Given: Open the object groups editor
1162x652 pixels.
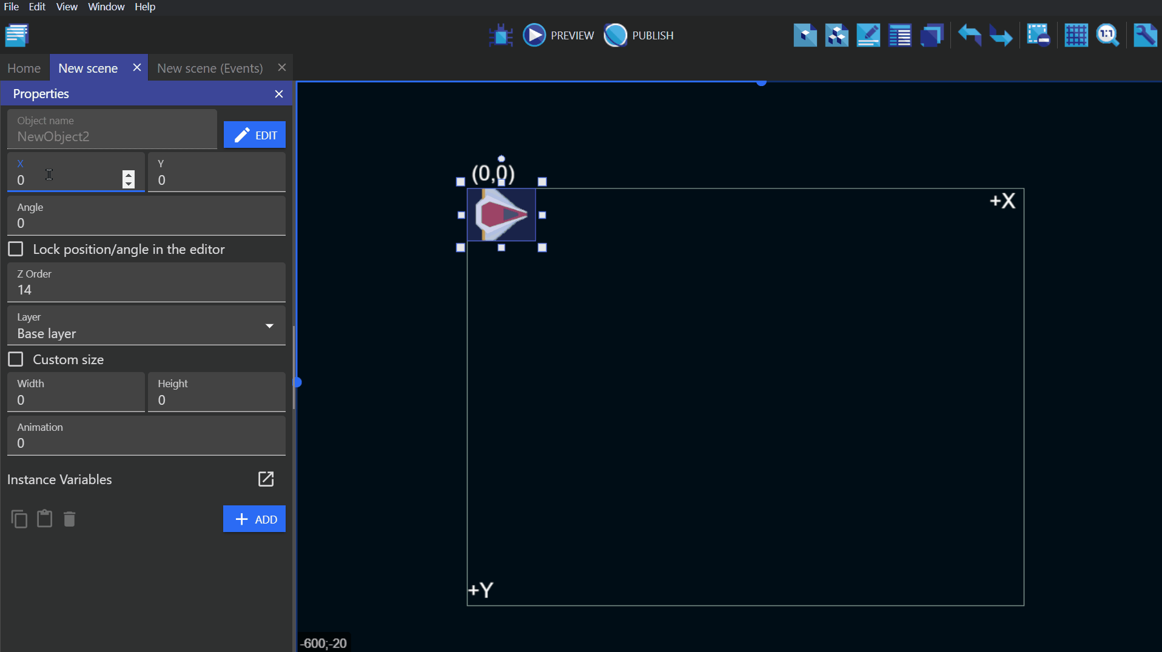Looking at the screenshot, I should (836, 35).
